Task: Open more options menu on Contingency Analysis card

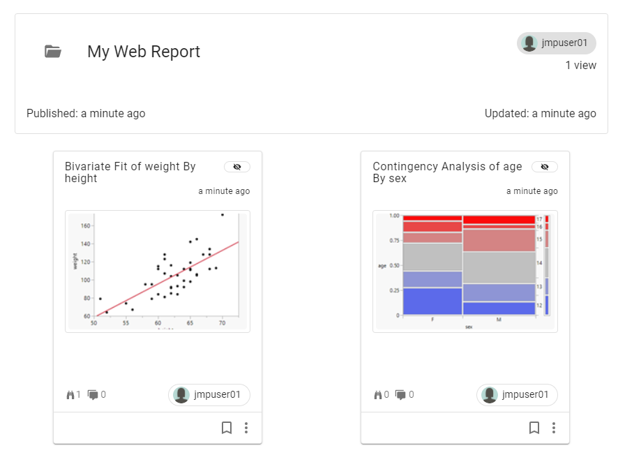Action: (x=554, y=428)
